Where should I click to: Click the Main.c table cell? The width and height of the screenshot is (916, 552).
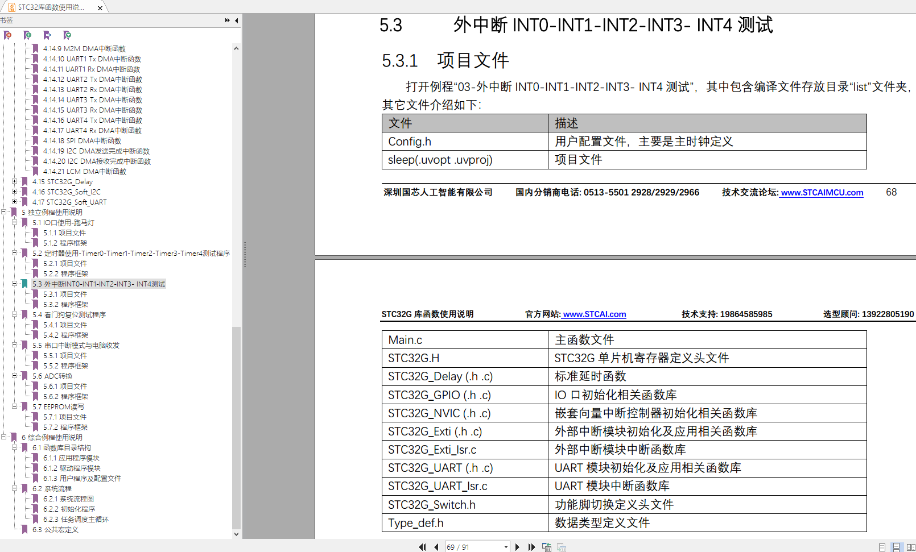tap(465, 340)
